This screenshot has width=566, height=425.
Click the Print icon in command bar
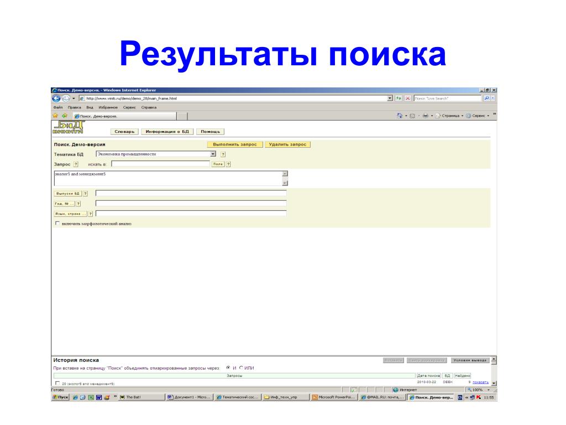point(426,116)
